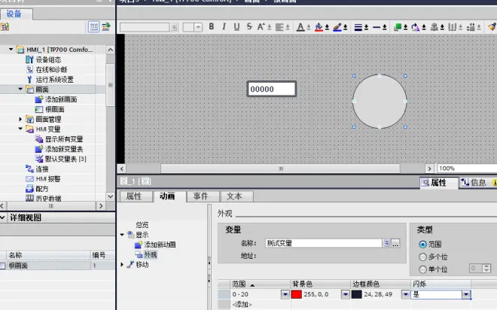This screenshot has width=497, height=310.
Task: Toggle italic text formatting
Action: pos(224,27)
